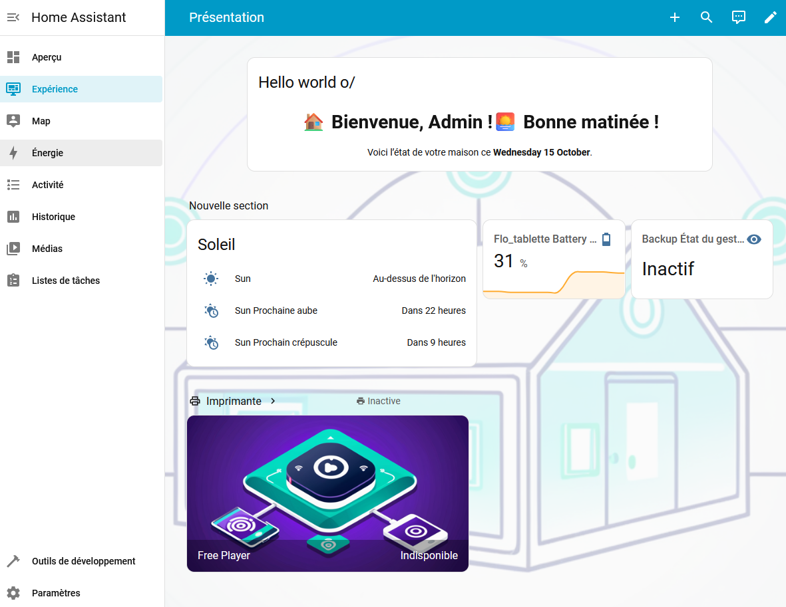
Task: Click the Énergie lightning bolt icon
Action: pyautogui.click(x=13, y=153)
